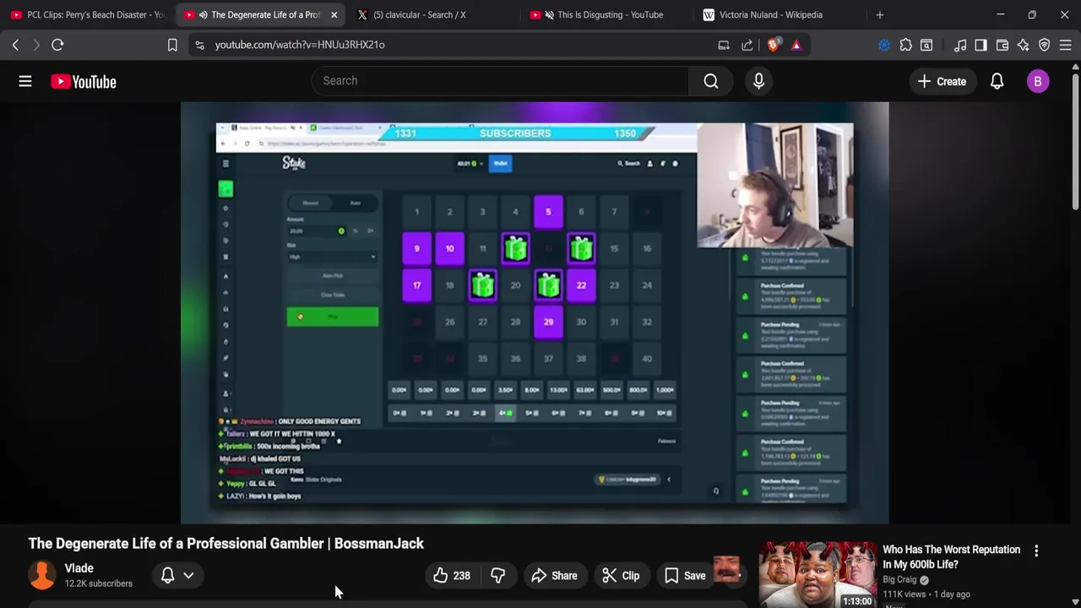1081x608 pixels.
Task: Click the 12.2K subscribers text
Action: click(99, 584)
